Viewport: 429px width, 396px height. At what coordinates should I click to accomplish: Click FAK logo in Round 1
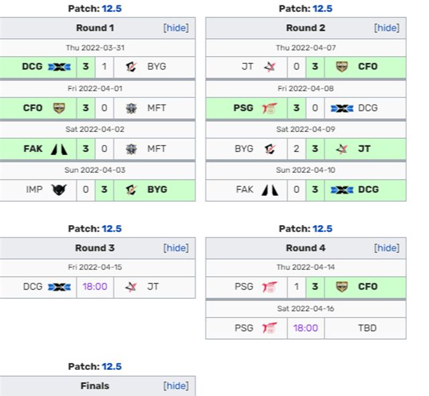coord(59,149)
